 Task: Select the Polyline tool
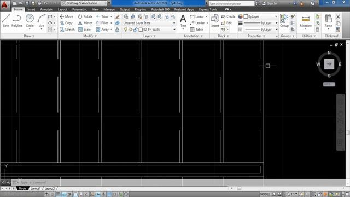[17, 21]
